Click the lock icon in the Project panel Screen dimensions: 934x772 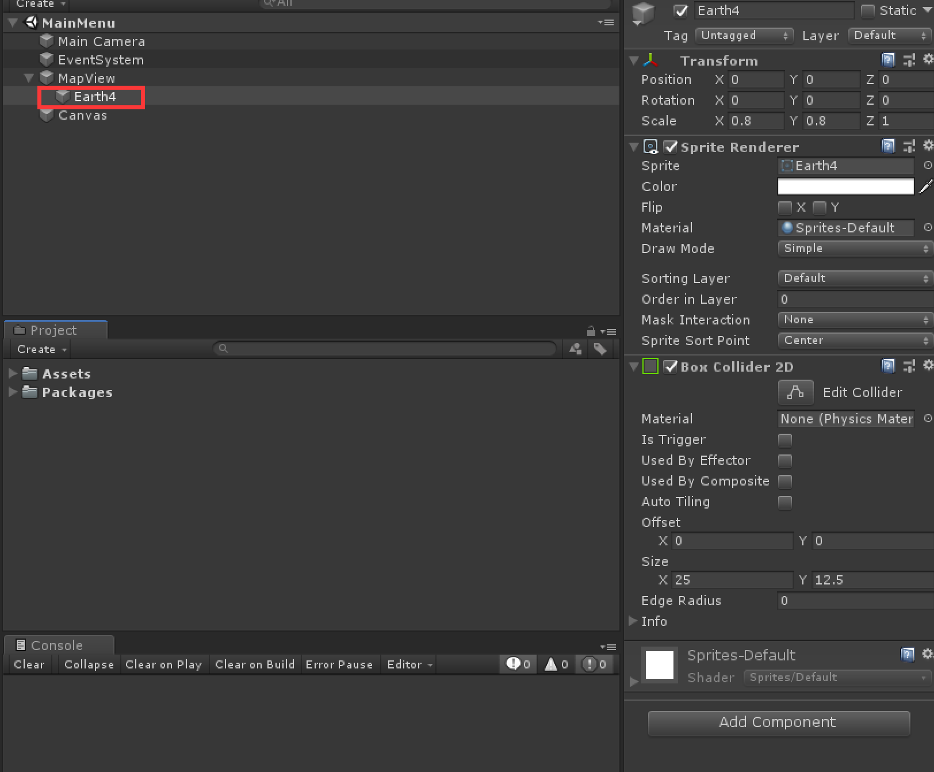tap(591, 331)
